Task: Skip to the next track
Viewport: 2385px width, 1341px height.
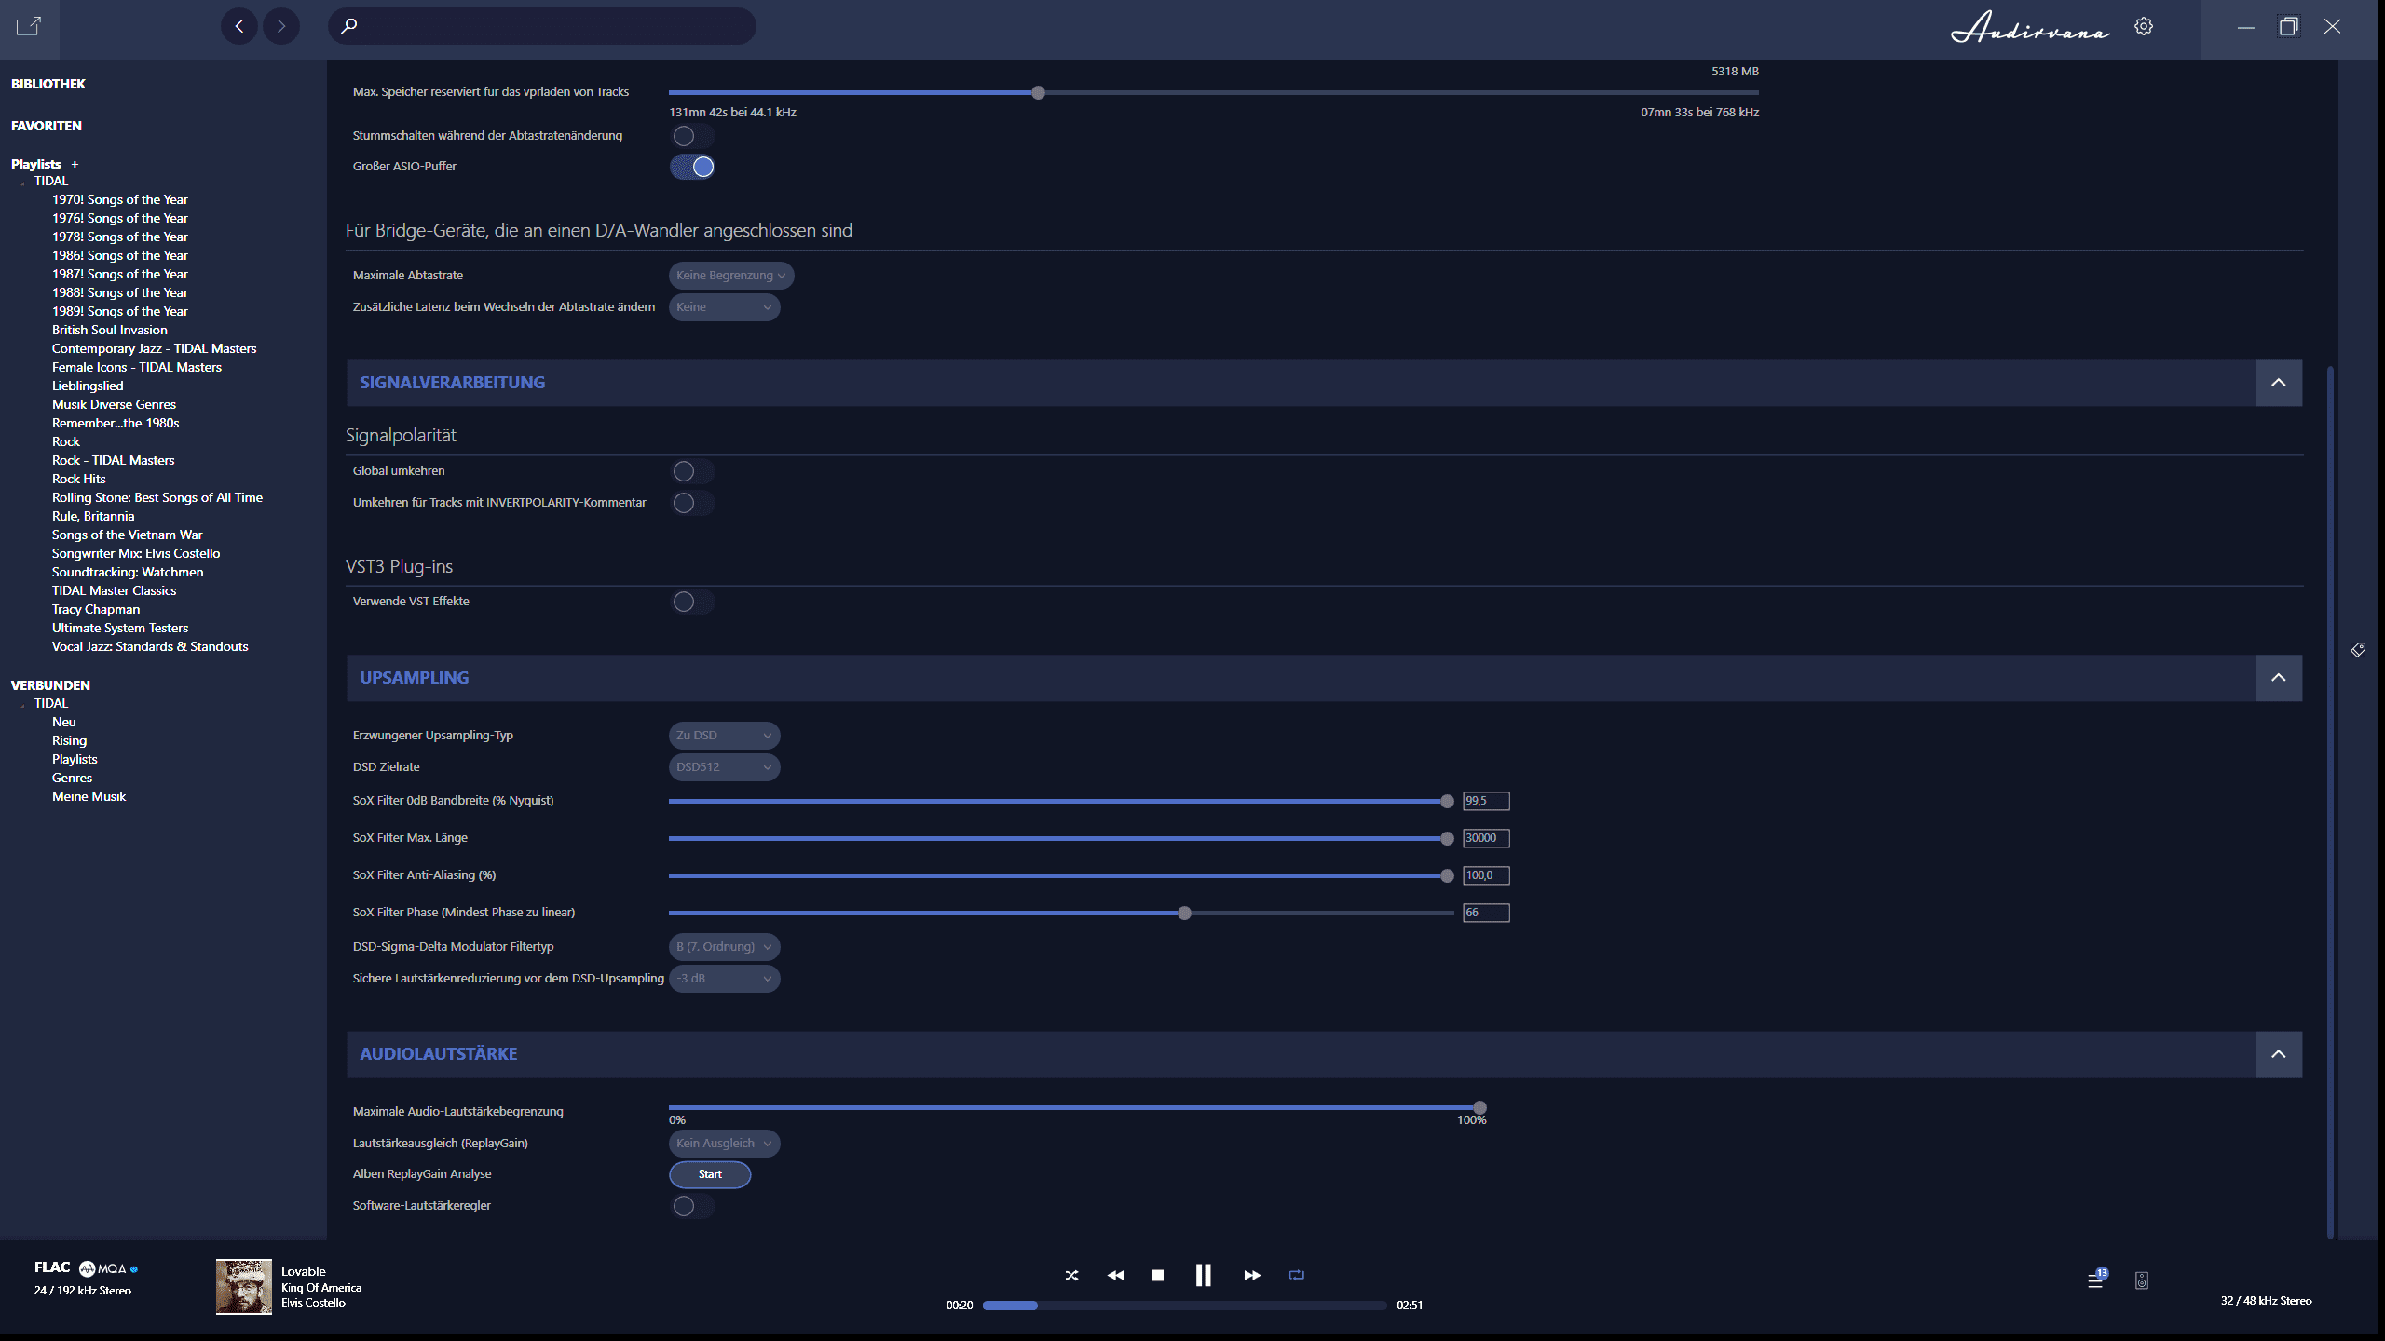Action: 1252,1276
